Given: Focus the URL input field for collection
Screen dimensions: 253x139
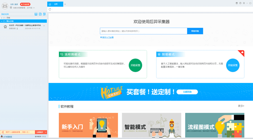Looking at the screenshot, I should coord(144,31).
